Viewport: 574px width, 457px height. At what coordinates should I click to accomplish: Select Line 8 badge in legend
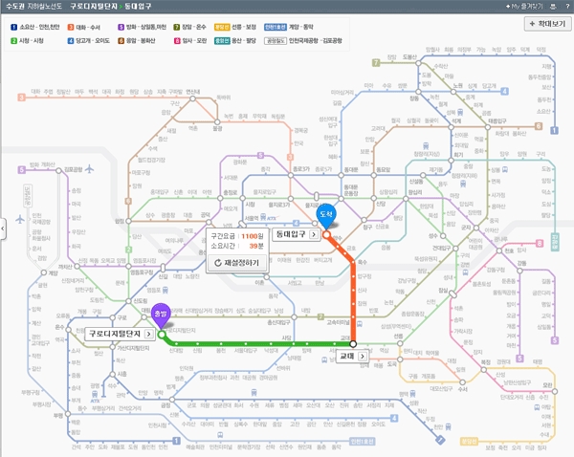(x=176, y=40)
